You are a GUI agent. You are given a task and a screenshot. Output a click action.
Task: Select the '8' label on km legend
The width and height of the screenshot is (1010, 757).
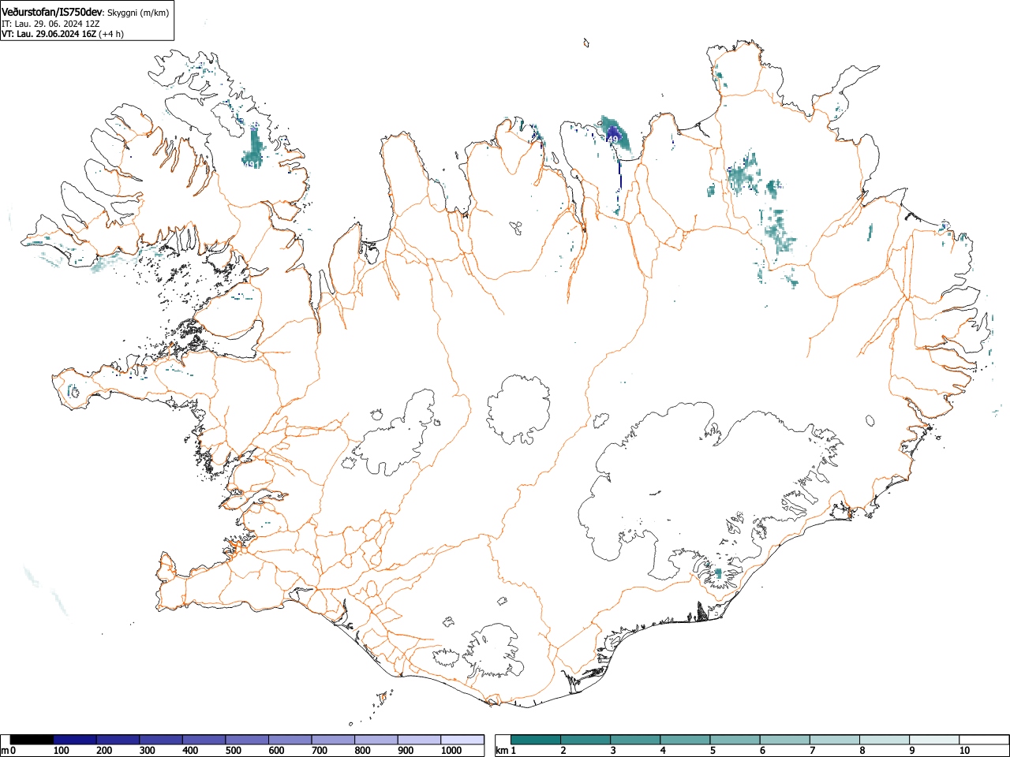click(x=862, y=751)
